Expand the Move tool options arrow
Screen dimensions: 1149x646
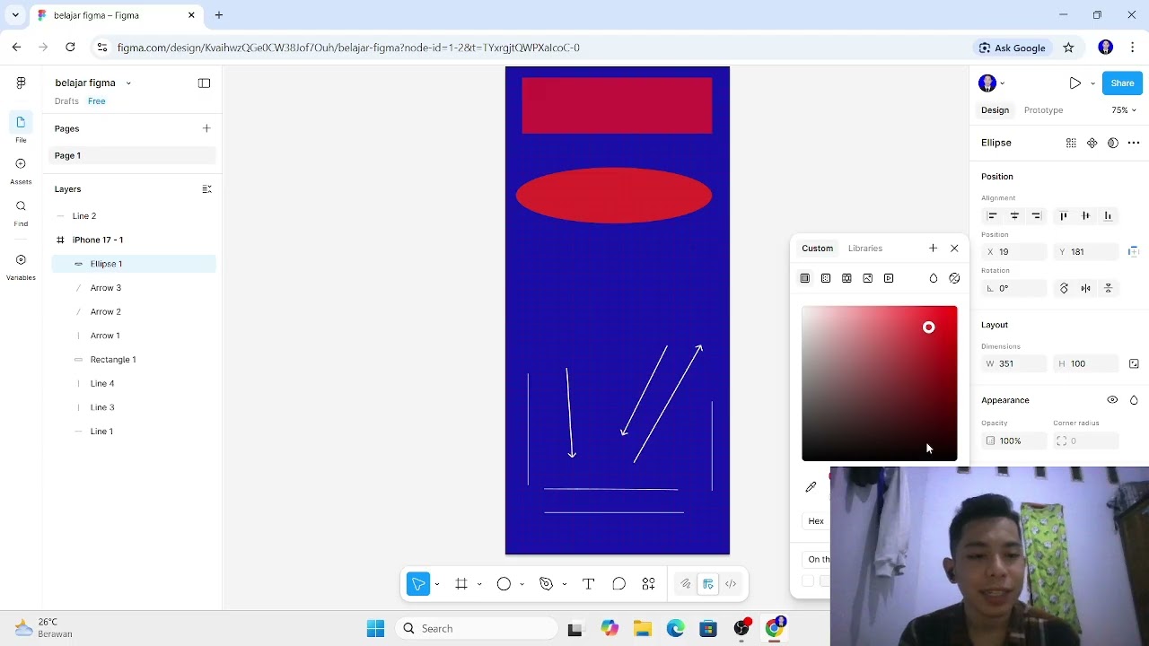tap(436, 584)
